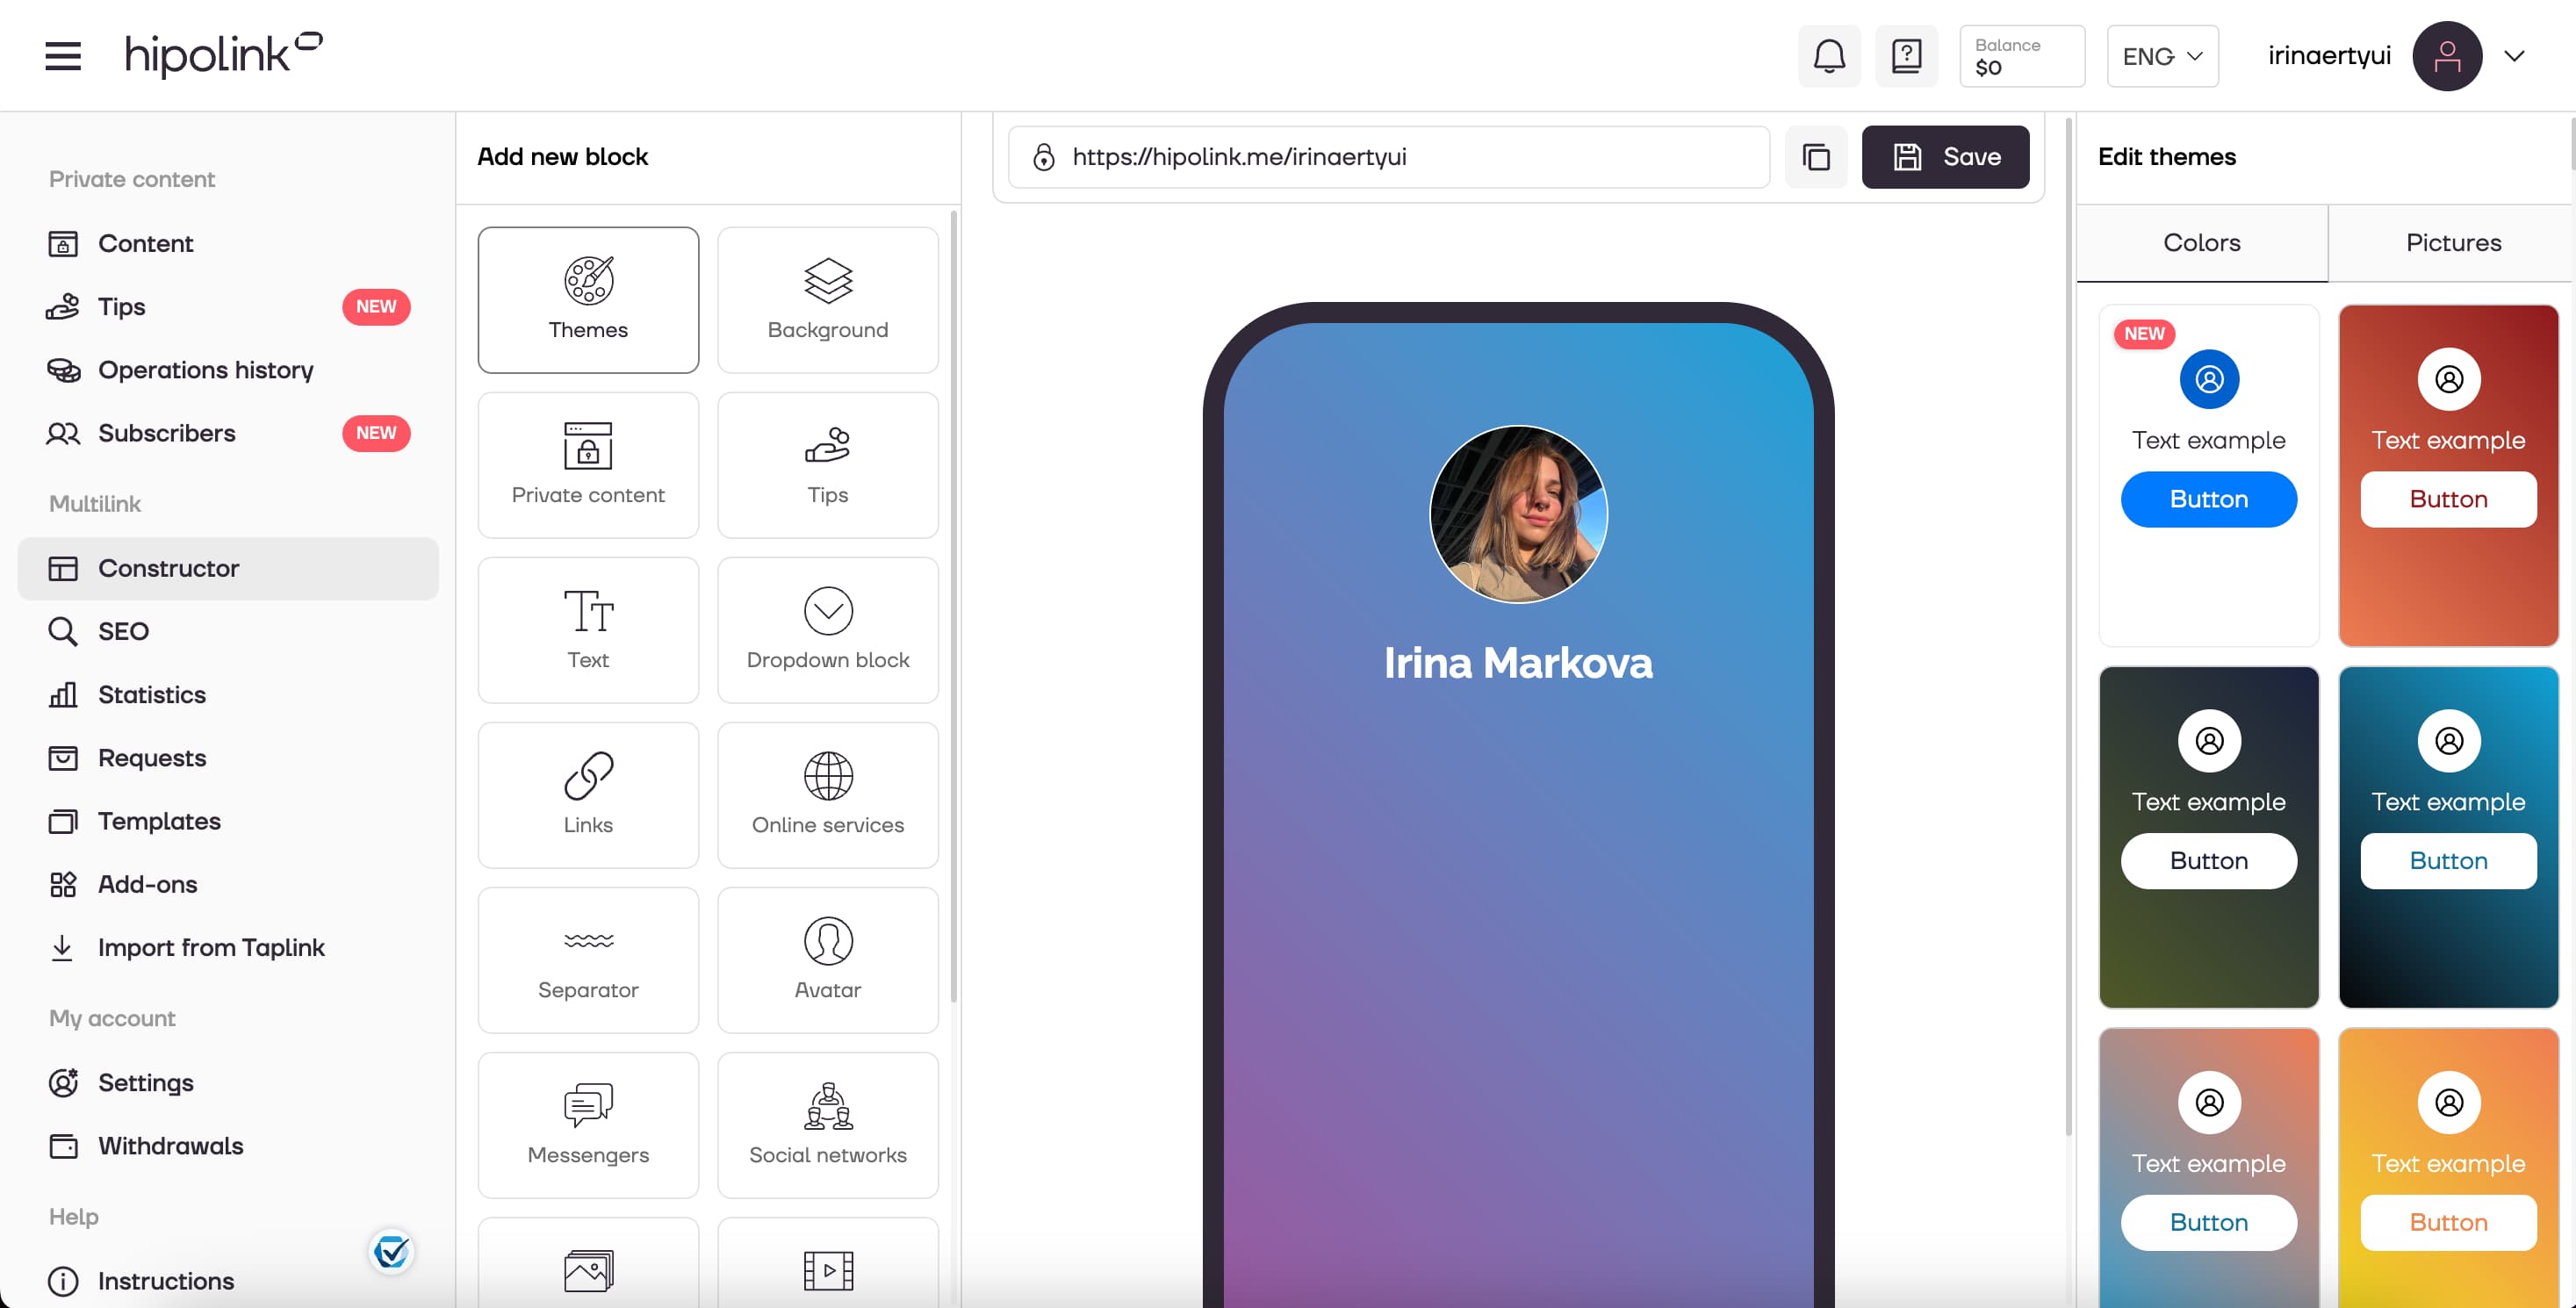Click the blue checkmark badge icon
Image resolution: width=2576 pixels, height=1308 pixels.
coord(391,1251)
